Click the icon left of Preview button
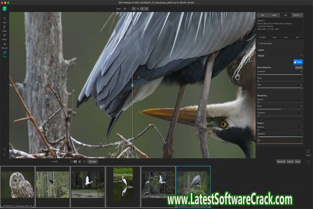The image size is (313, 209). click(84, 162)
